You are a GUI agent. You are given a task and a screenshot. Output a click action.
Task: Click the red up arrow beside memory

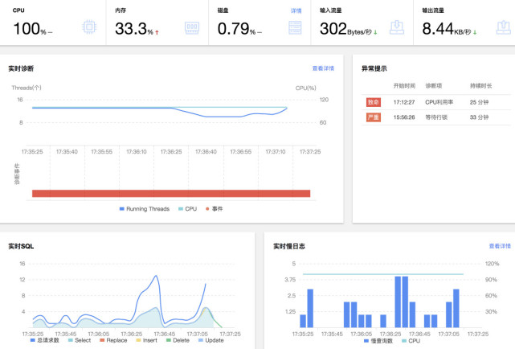tap(157, 32)
